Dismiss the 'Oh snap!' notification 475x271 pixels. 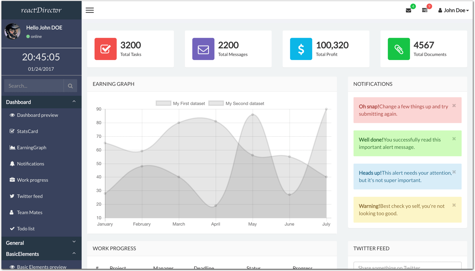coord(454,106)
